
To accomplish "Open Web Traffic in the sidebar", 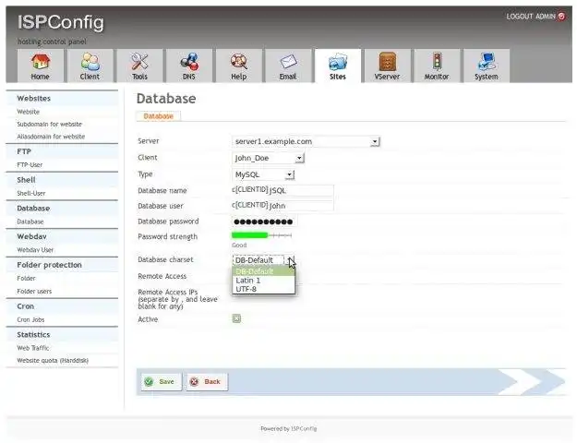I will pos(32,348).
